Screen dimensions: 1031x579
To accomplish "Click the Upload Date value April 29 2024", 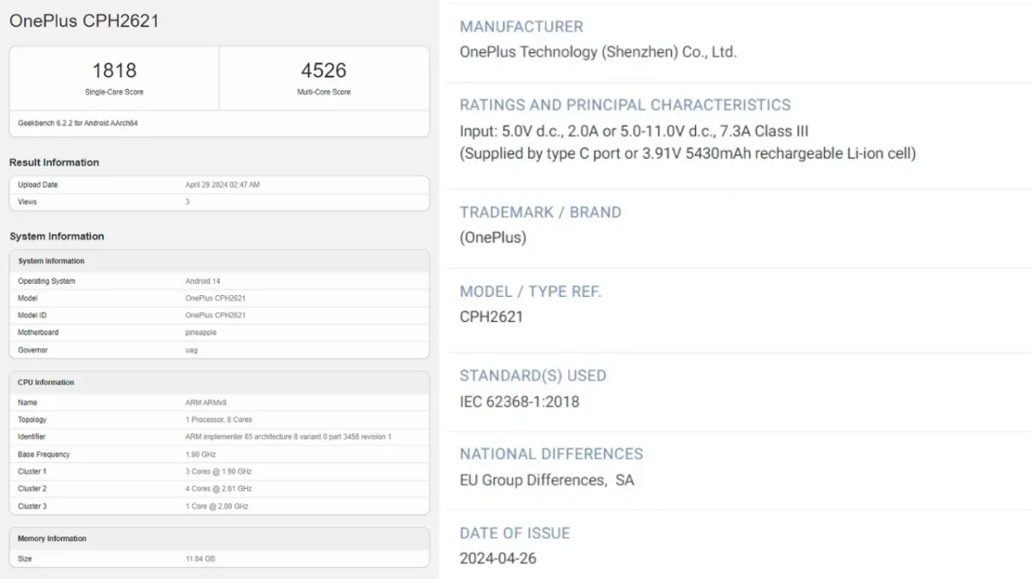I will coord(223,184).
